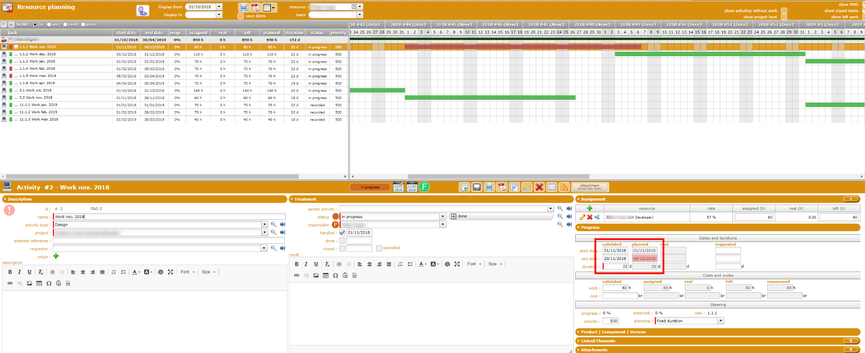
Task: Delete the activity using the red X toolbar icon
Action: click(x=539, y=187)
